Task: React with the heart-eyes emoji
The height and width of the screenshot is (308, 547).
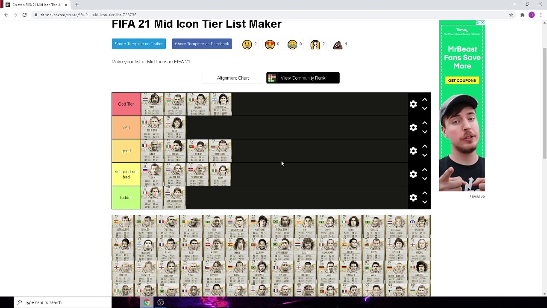Action: point(270,44)
